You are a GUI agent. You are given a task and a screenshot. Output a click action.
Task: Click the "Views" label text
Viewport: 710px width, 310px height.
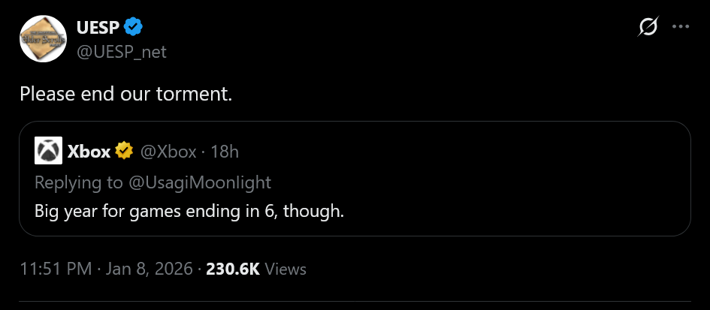pos(286,269)
